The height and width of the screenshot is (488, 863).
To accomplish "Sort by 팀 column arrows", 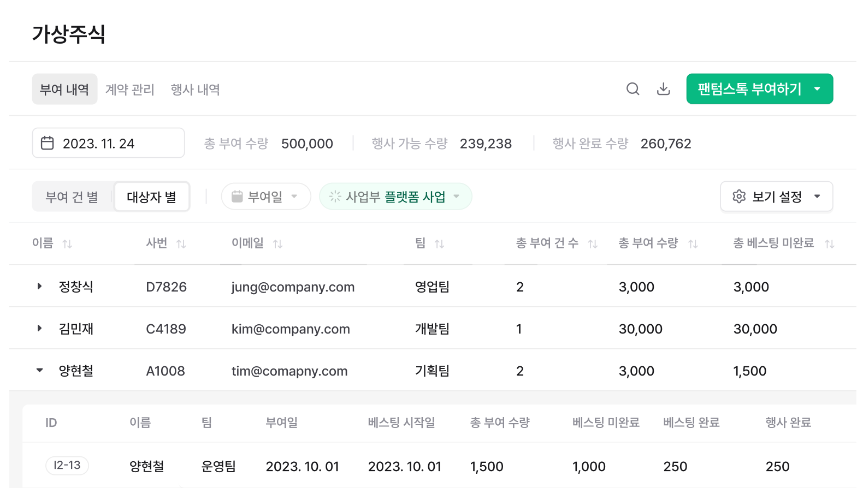I will pos(439,244).
